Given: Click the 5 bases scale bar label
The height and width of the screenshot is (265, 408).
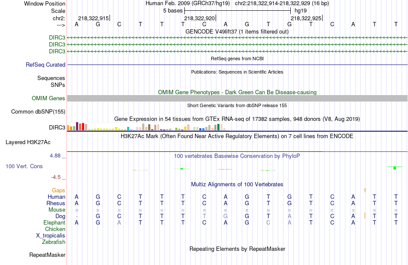Looking at the screenshot, I should pos(173,11).
